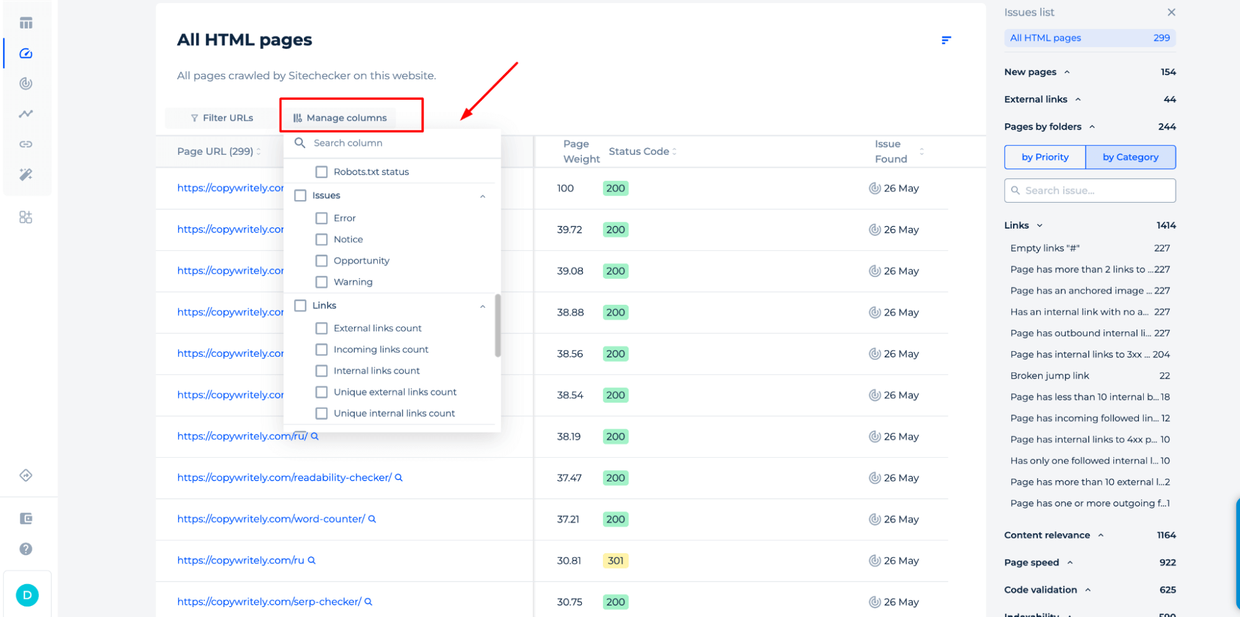Focus the Search issue input field

coord(1090,191)
